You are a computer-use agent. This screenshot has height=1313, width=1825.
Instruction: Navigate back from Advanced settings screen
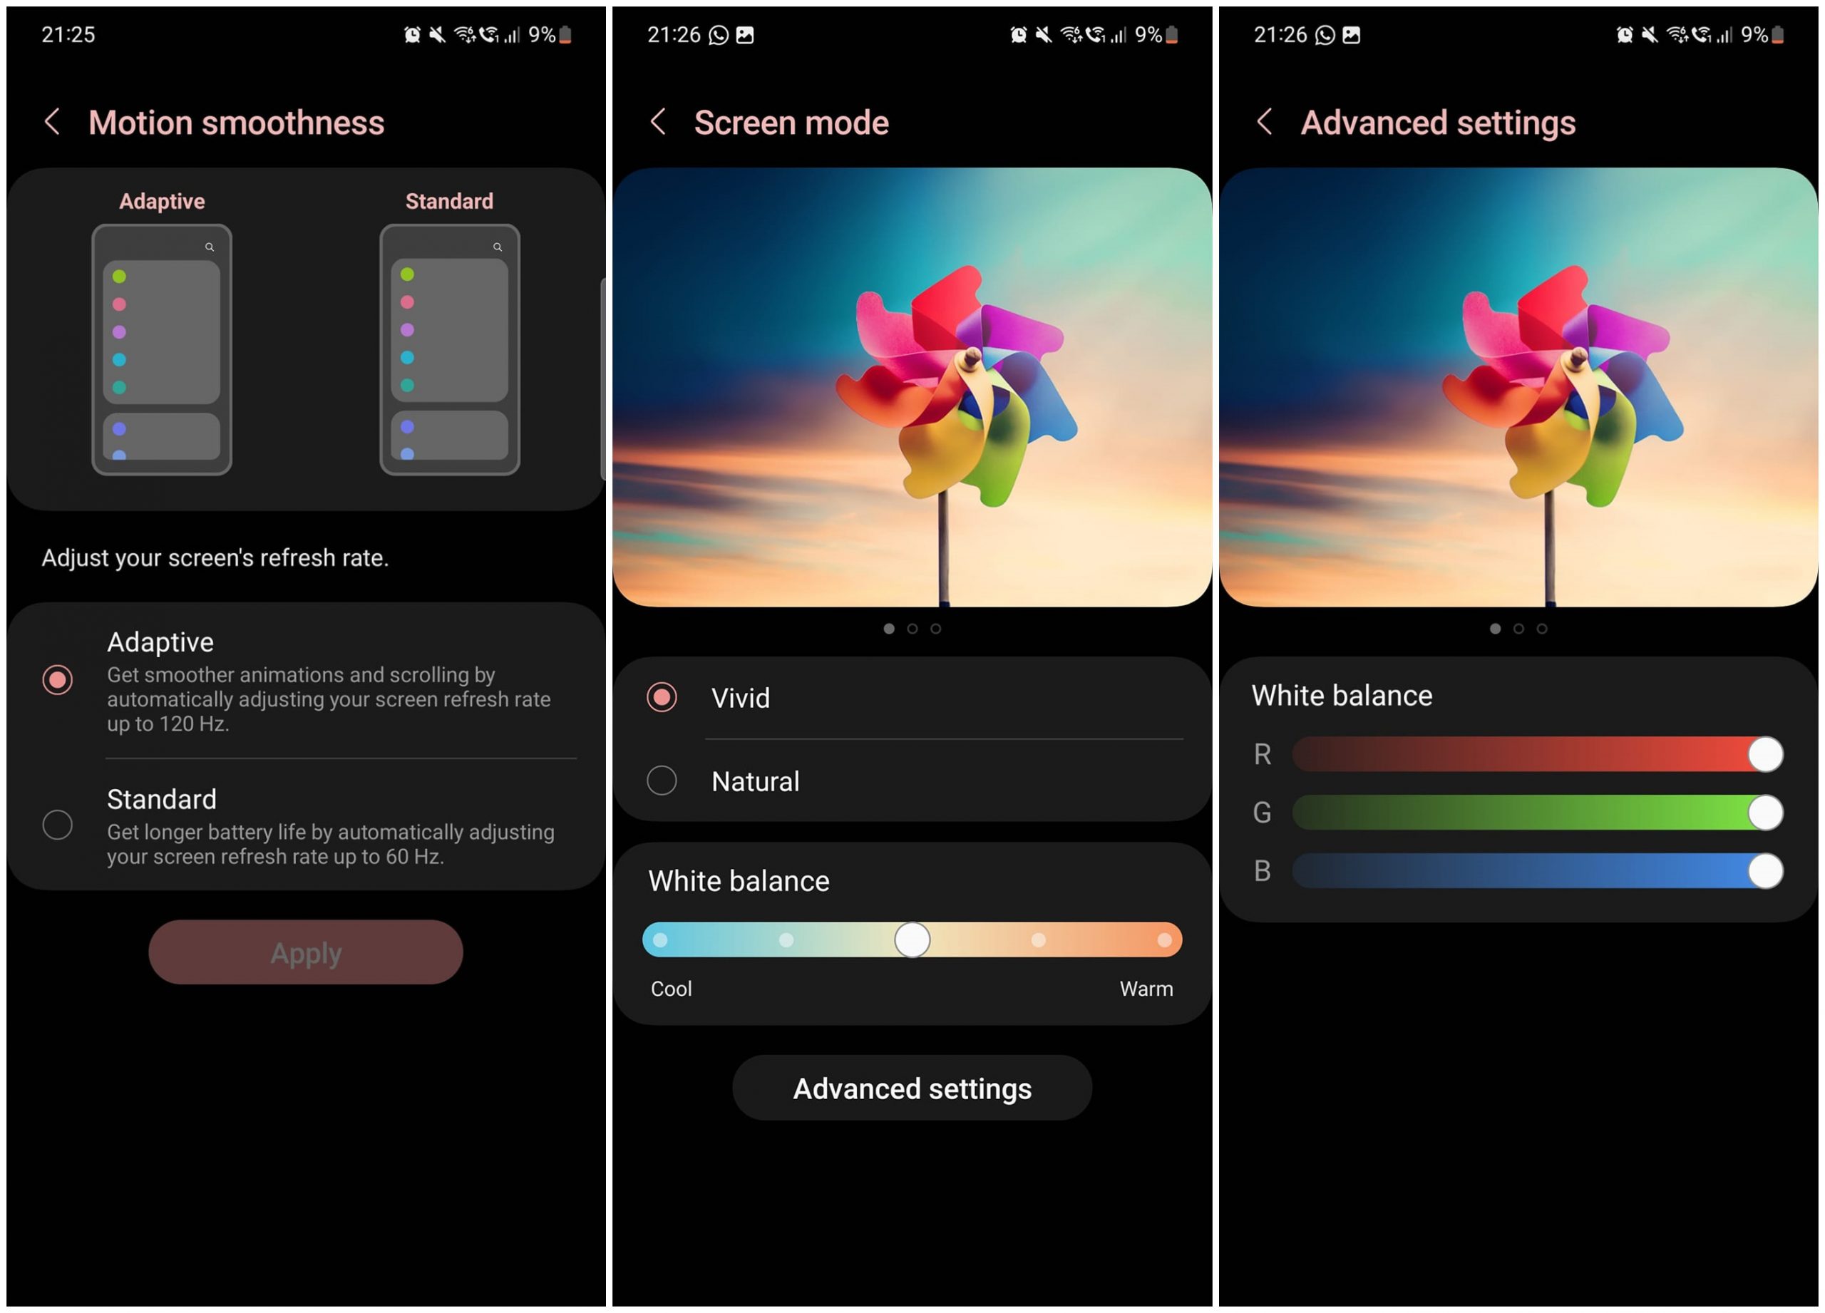pyautogui.click(x=1264, y=123)
